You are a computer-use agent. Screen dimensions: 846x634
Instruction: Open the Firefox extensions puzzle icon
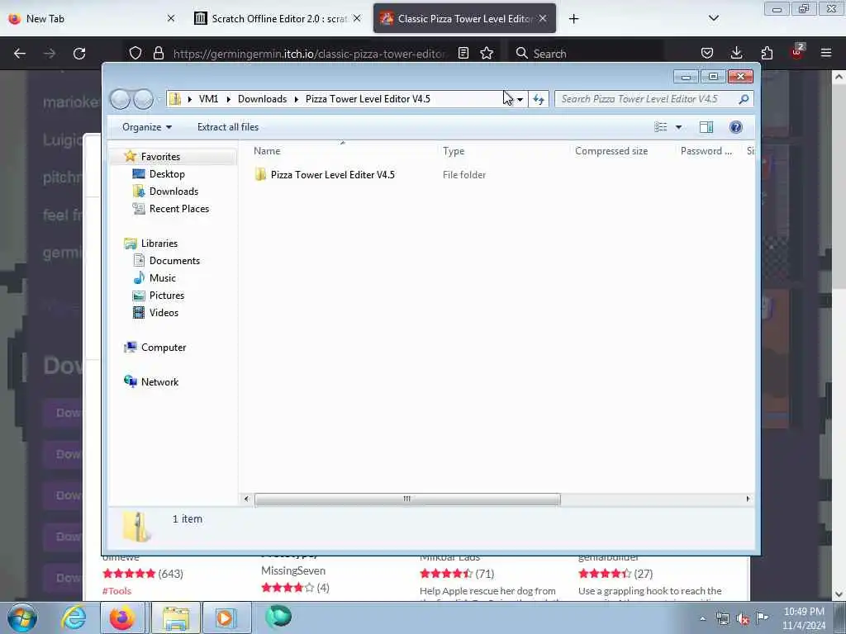[x=767, y=54]
